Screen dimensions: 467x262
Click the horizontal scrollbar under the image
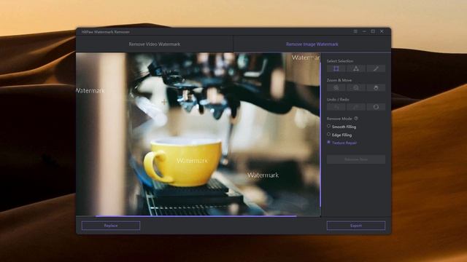tap(196, 216)
